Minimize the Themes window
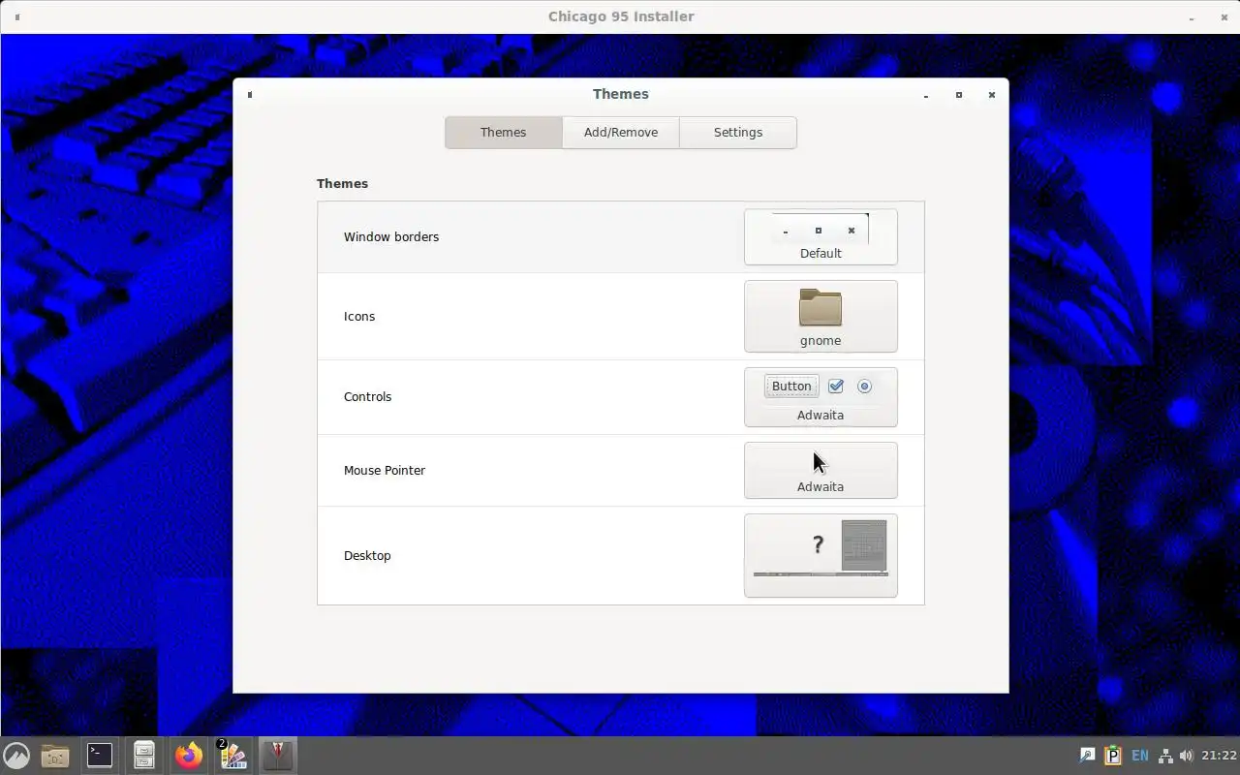This screenshot has height=775, width=1240. tap(926, 95)
